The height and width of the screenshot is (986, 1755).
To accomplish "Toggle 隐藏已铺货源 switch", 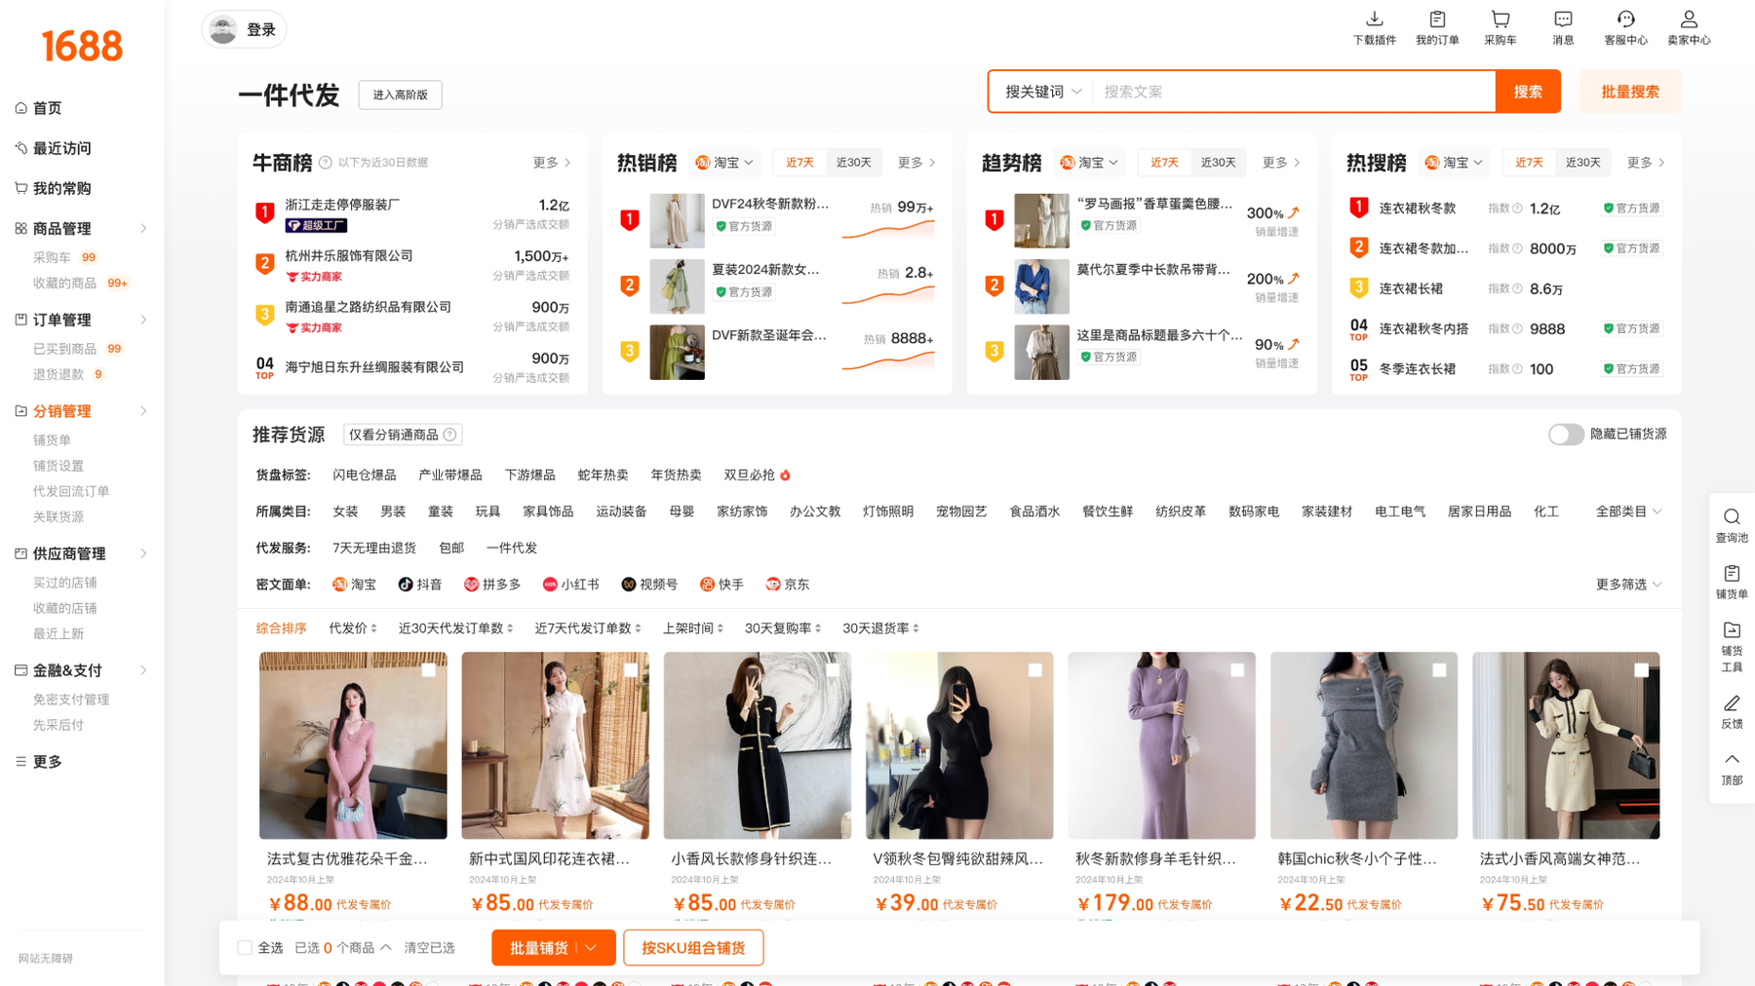I will click(x=1566, y=435).
